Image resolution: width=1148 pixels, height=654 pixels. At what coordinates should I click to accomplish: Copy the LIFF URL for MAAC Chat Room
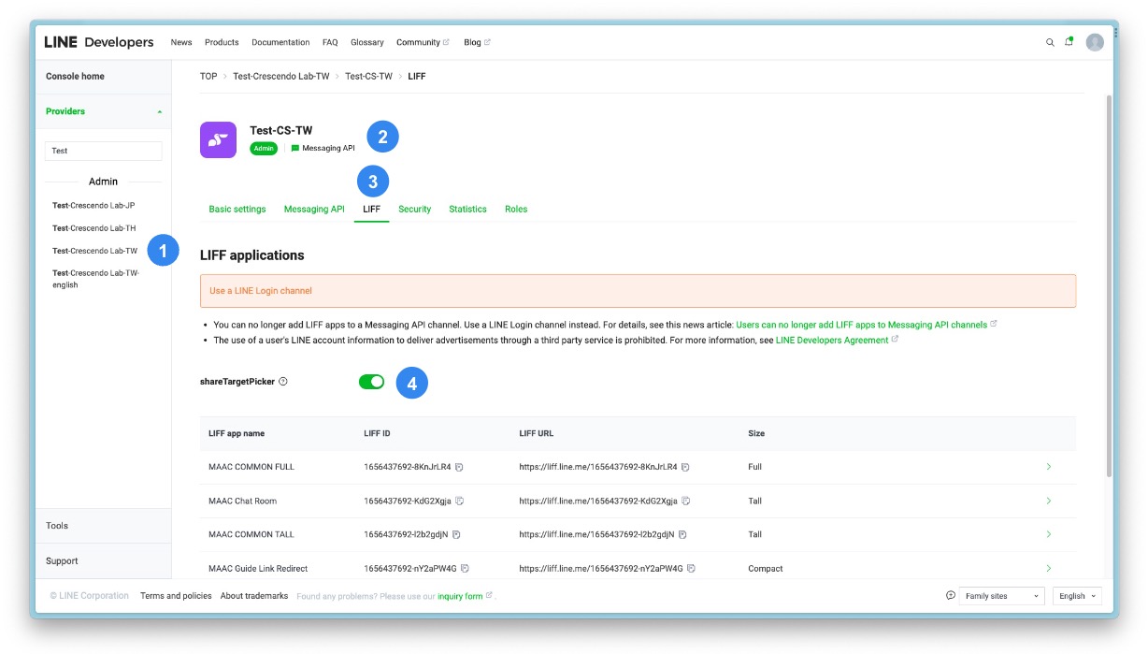(686, 501)
